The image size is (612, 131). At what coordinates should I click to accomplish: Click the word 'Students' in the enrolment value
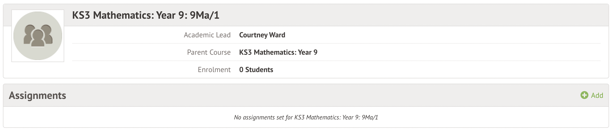pyautogui.click(x=259, y=70)
